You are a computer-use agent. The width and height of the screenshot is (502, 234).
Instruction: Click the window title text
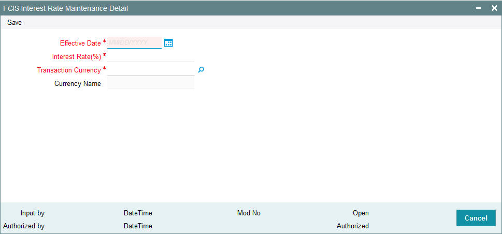(x=66, y=9)
